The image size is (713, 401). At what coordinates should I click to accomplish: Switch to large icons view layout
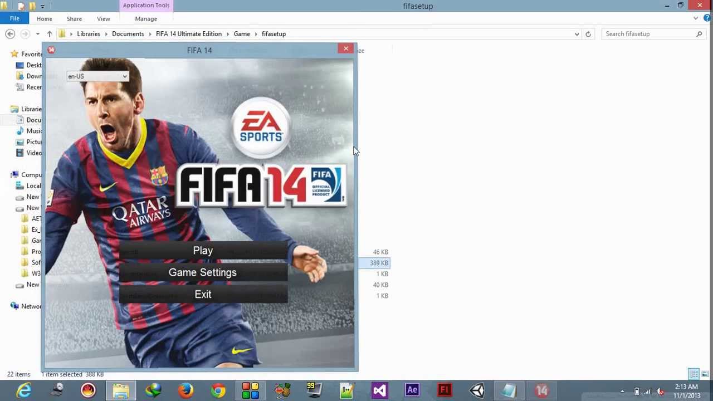pyautogui.click(x=705, y=374)
